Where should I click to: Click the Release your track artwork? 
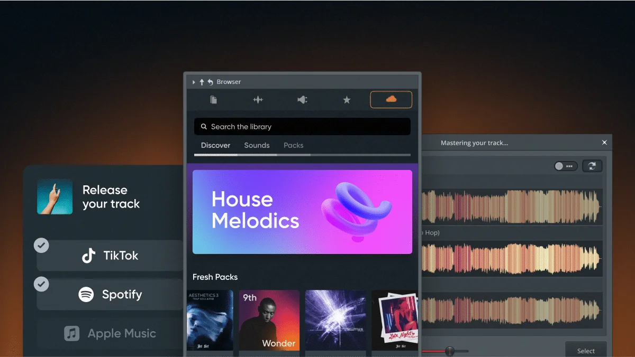coord(55,196)
